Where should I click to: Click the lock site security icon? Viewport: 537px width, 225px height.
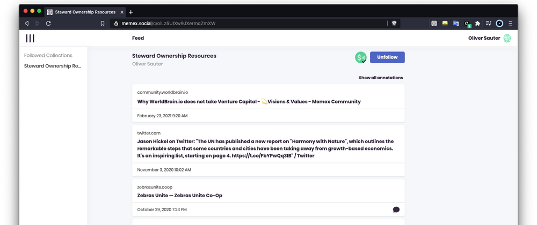click(x=116, y=24)
